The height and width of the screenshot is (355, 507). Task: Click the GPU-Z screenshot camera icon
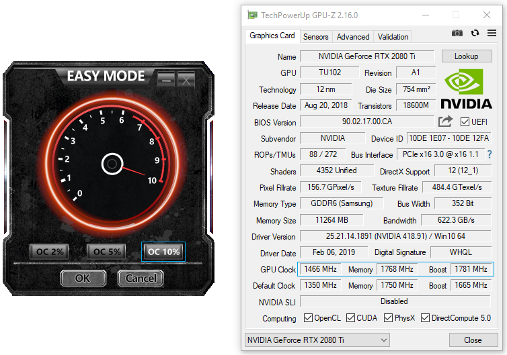point(457,33)
